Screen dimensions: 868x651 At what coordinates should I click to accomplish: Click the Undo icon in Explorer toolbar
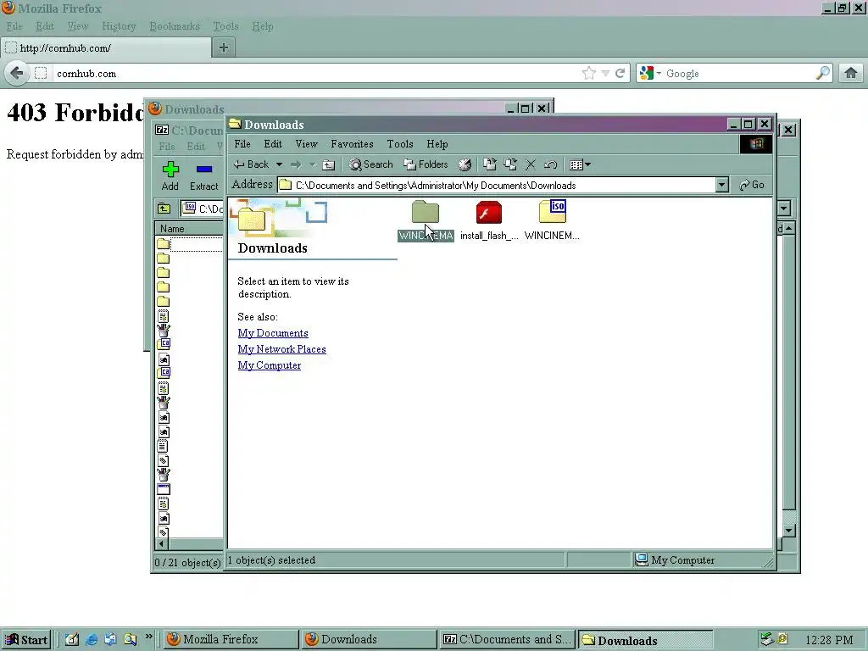[x=550, y=164]
